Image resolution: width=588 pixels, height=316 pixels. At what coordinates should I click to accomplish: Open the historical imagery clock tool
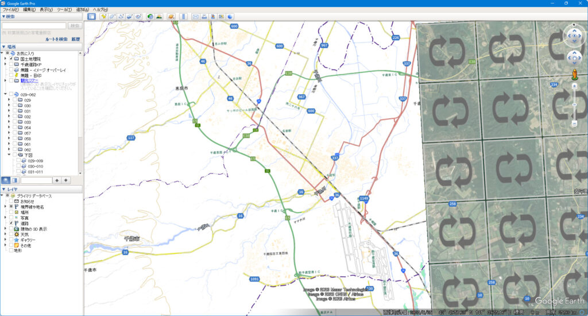(150, 17)
